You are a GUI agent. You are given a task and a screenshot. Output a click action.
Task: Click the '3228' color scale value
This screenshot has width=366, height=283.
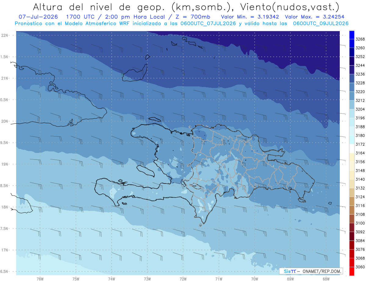[x=360, y=83]
